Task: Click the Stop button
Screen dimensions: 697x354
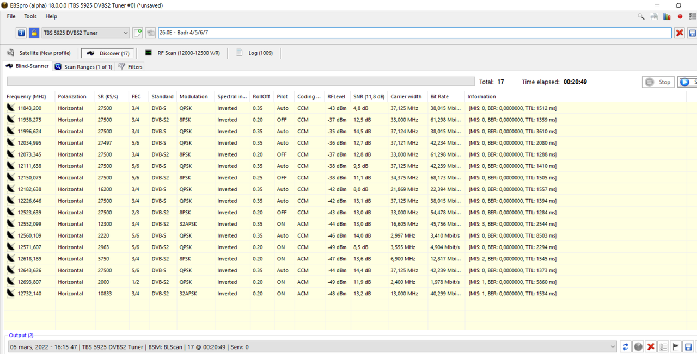Action: [x=658, y=82]
